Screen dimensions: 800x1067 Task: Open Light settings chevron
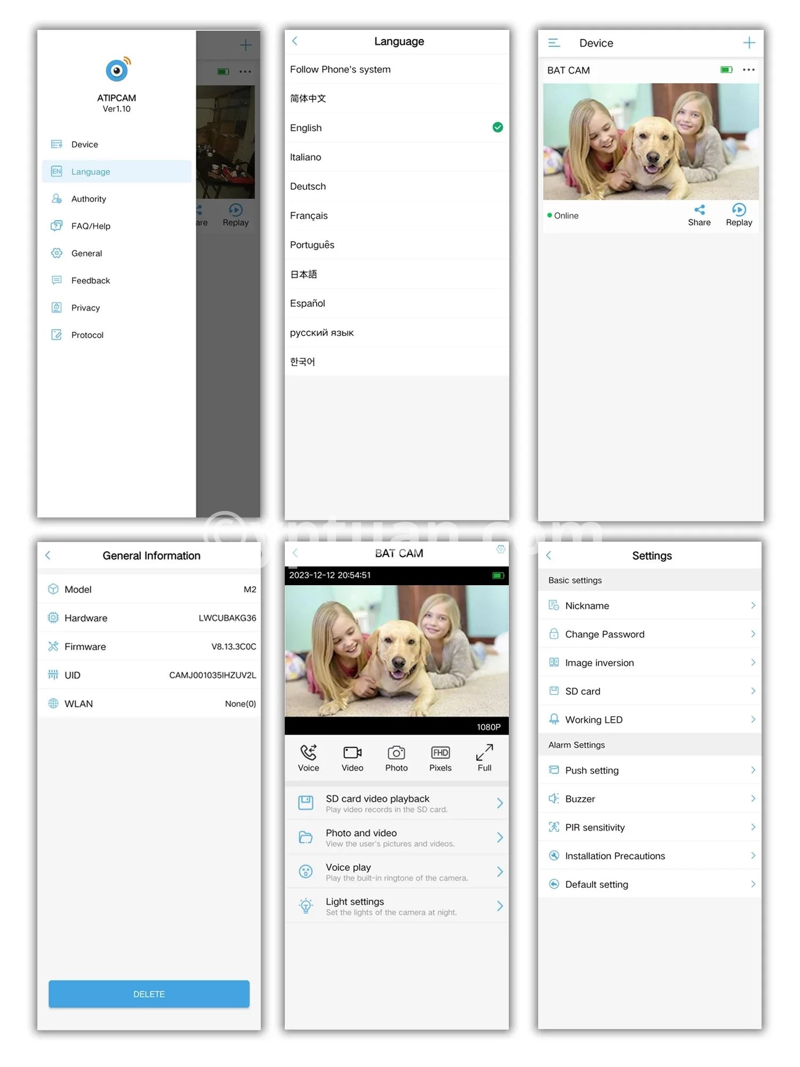pos(499,906)
